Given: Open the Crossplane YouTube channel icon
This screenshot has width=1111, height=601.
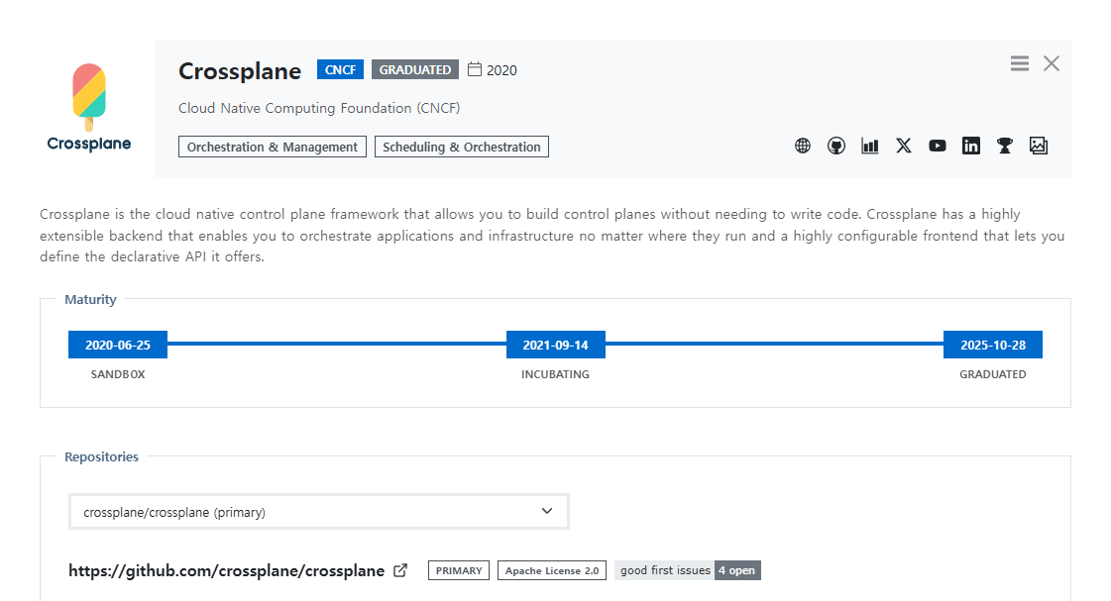Looking at the screenshot, I should (x=938, y=146).
